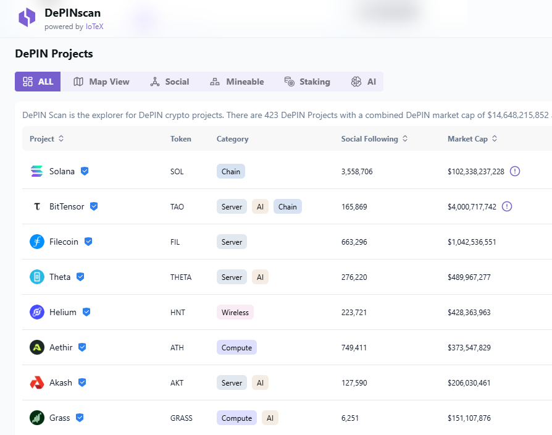Click the info icon beside BitTensor market cap
Image resolution: width=552 pixels, height=435 pixels.
tap(507, 206)
